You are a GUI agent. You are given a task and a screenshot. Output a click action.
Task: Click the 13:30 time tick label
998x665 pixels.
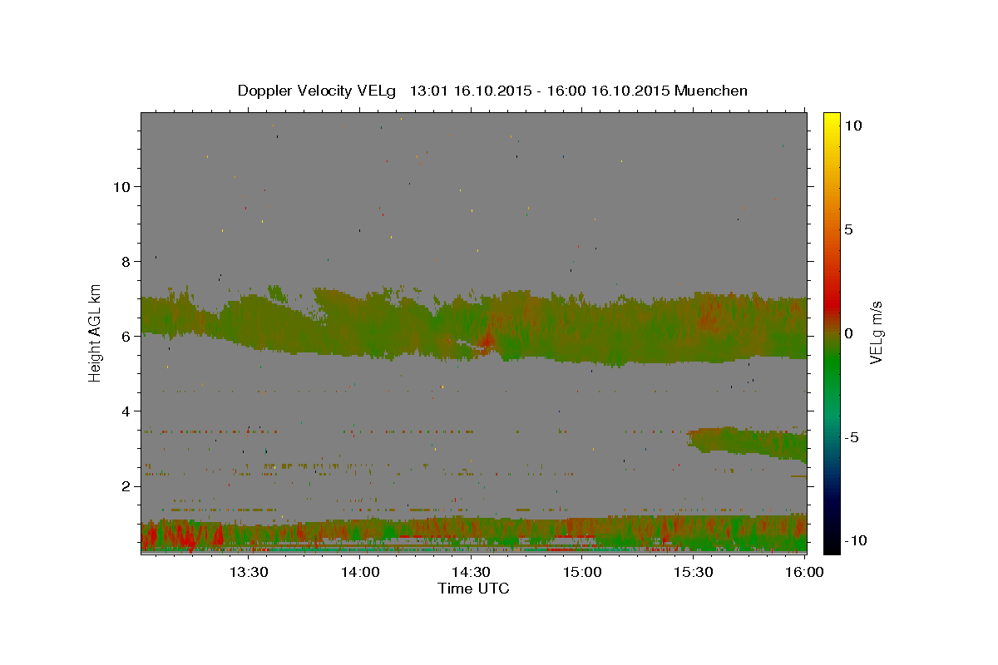(x=248, y=572)
